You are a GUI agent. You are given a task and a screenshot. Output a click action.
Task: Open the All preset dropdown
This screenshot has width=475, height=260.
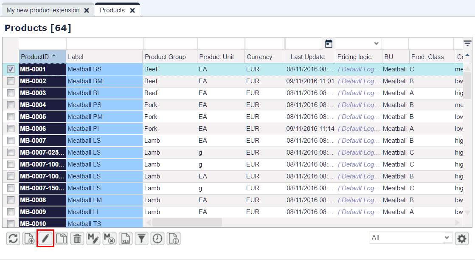tap(410, 237)
